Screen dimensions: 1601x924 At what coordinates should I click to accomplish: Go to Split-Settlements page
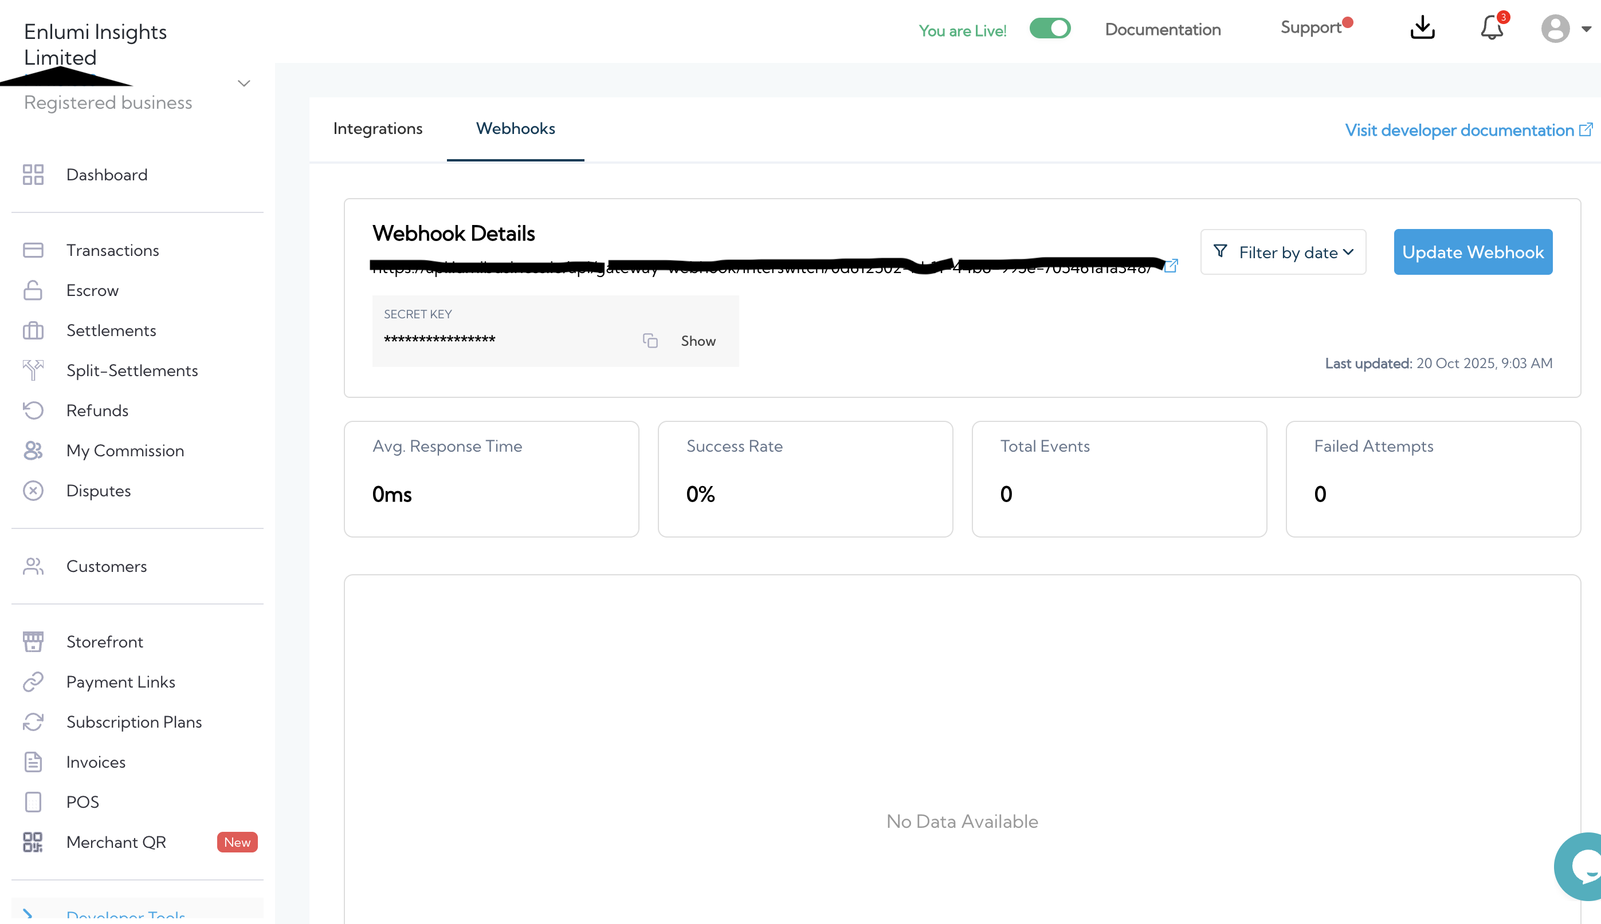coord(132,370)
